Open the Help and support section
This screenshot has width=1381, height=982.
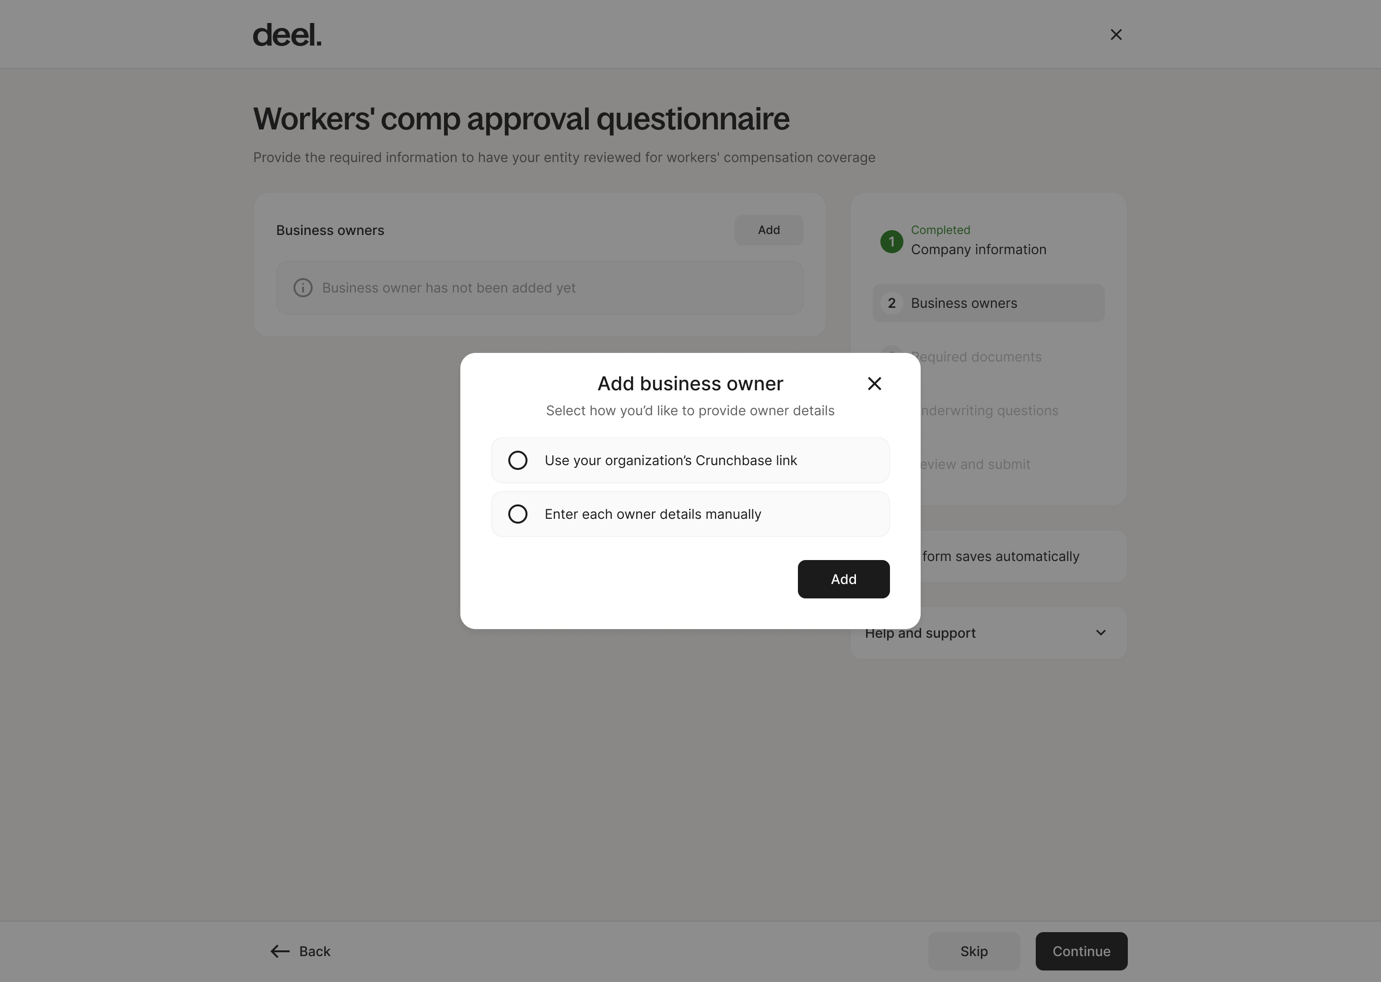(x=920, y=633)
